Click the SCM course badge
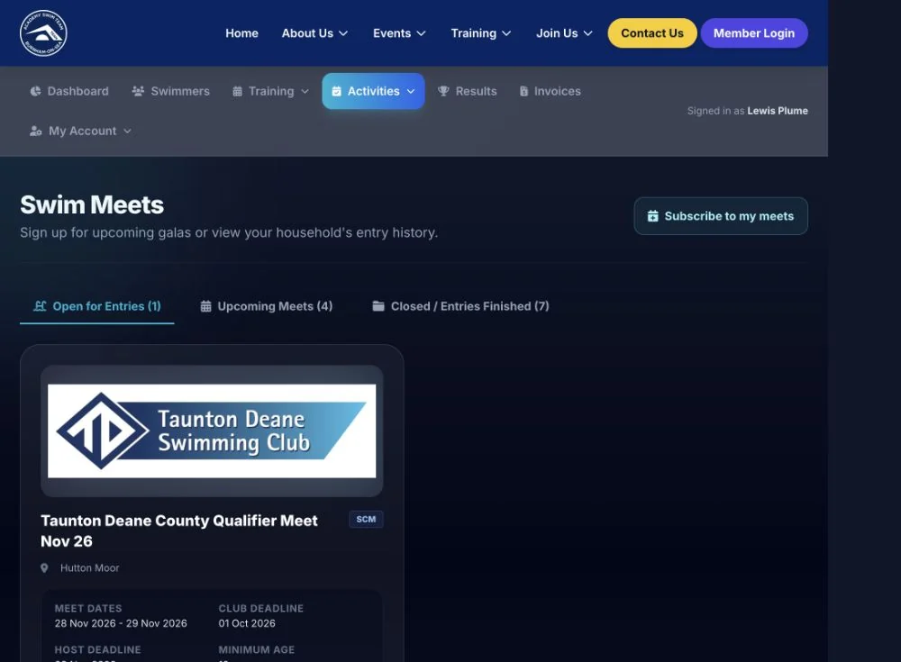The height and width of the screenshot is (662, 901). pyautogui.click(x=366, y=520)
